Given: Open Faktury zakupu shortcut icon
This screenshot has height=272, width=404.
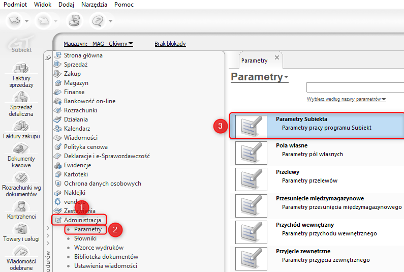Looking at the screenshot, I should coord(21,126).
